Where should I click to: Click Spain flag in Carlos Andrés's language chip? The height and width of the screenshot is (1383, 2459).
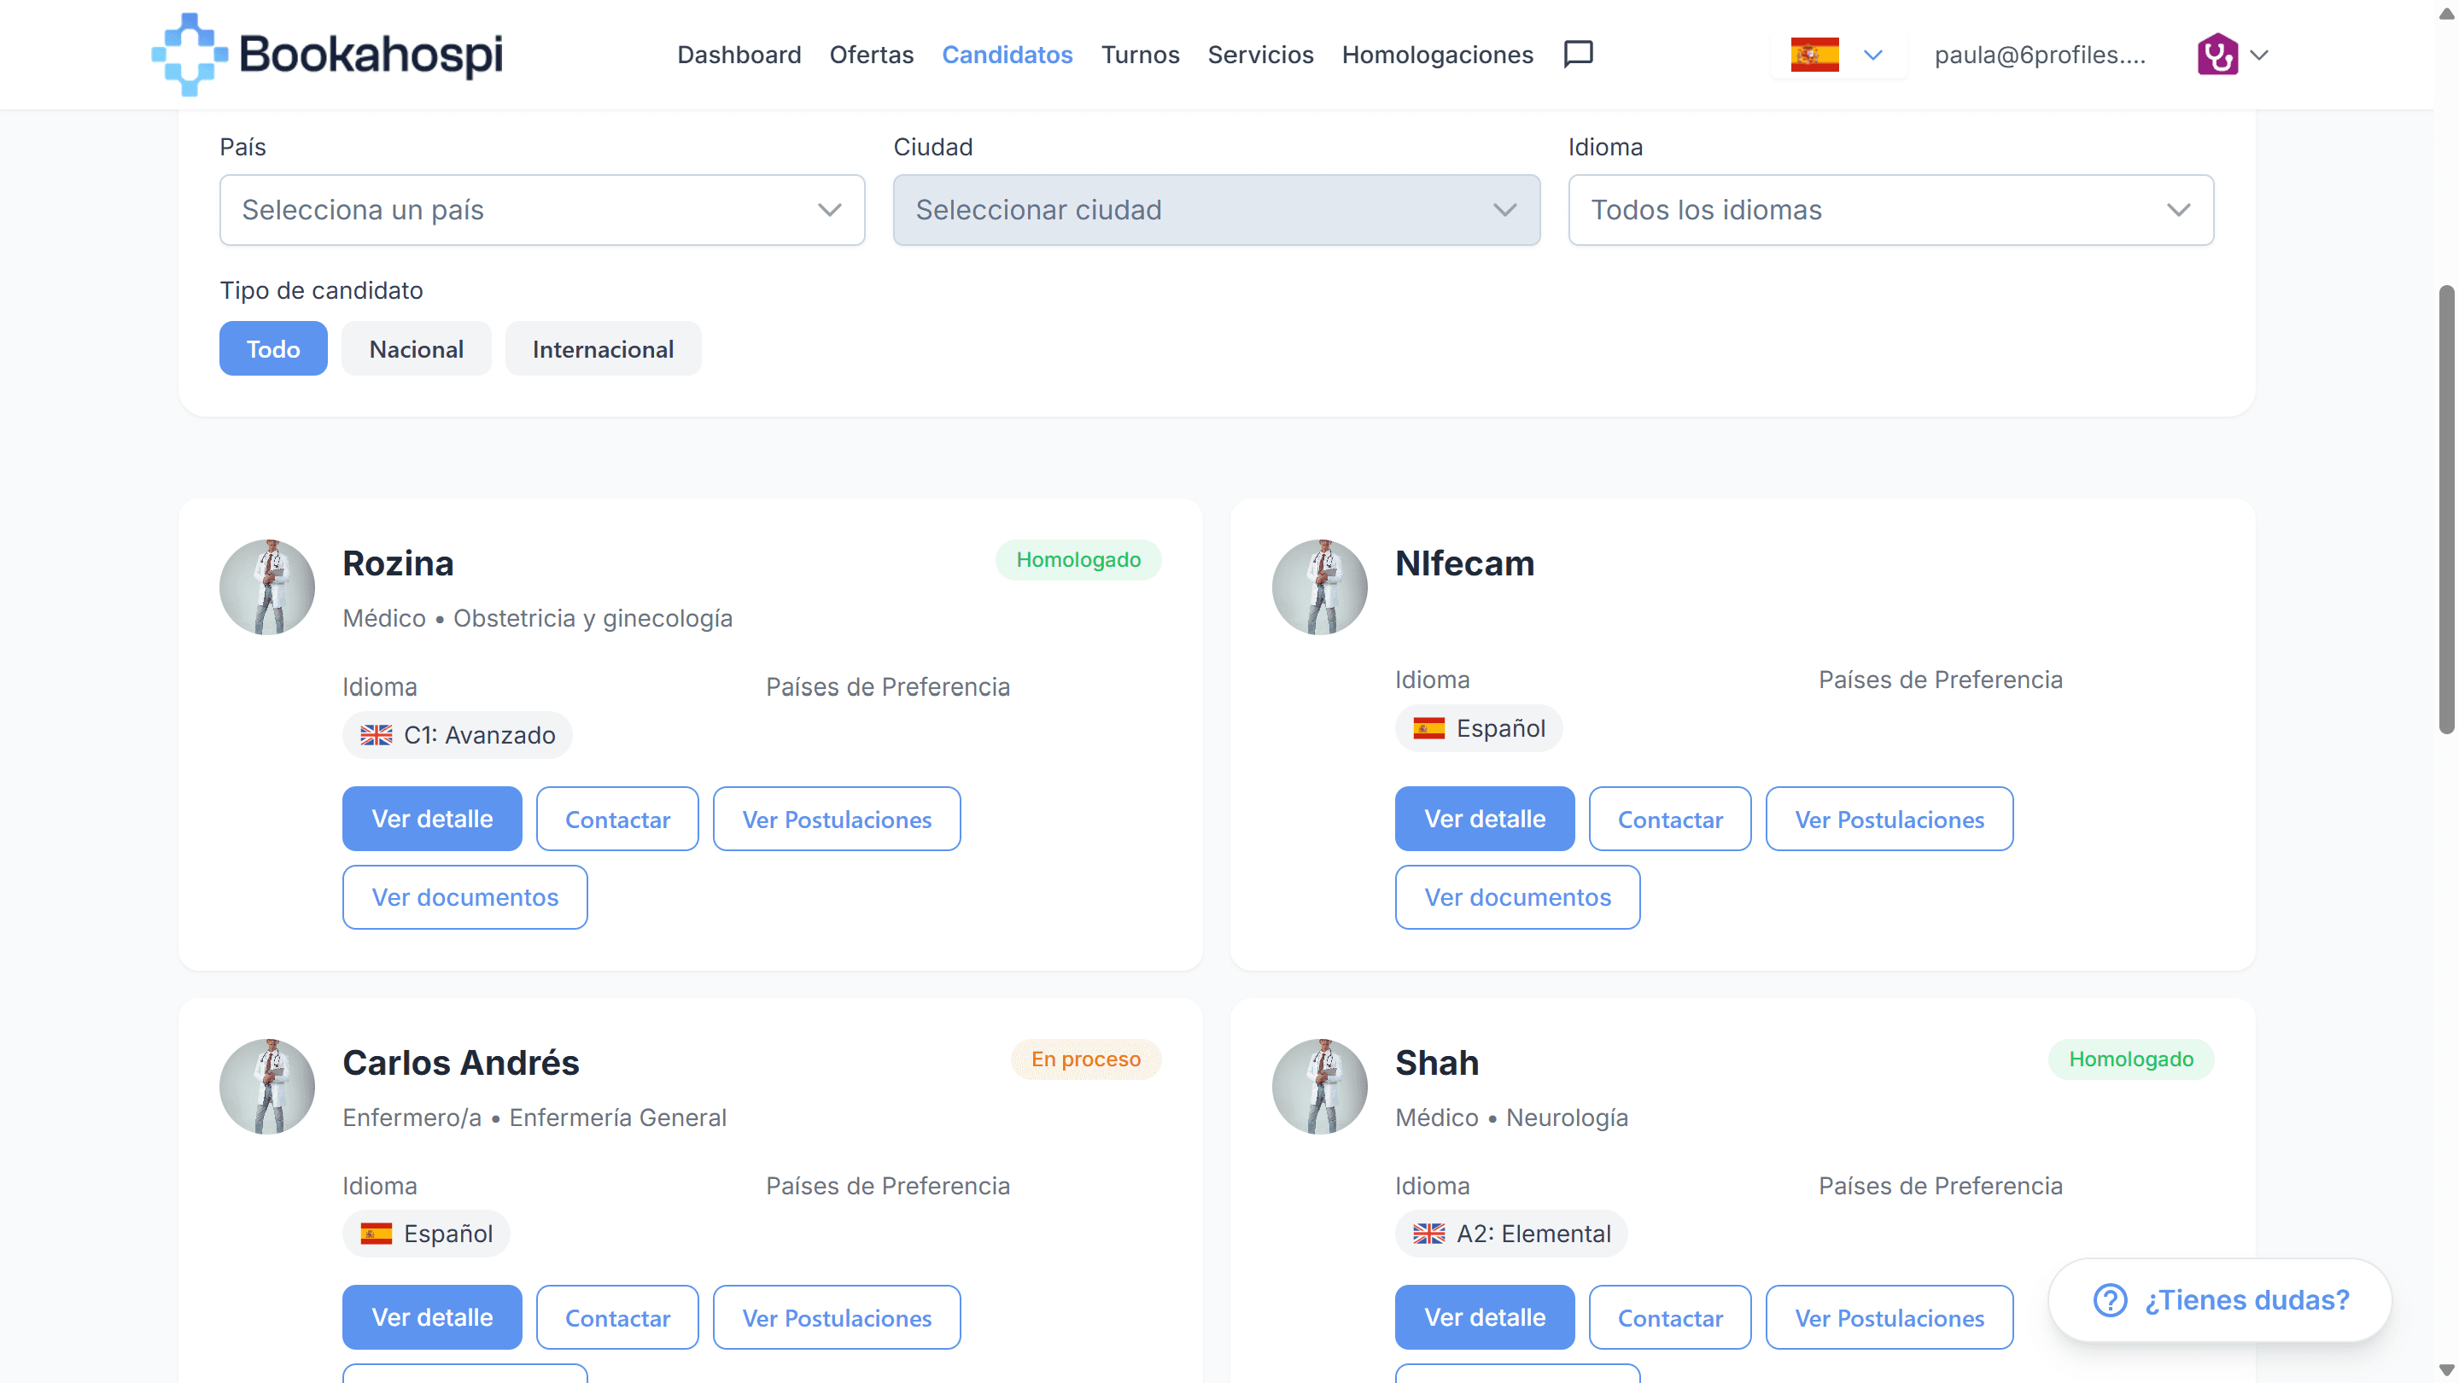tap(376, 1234)
